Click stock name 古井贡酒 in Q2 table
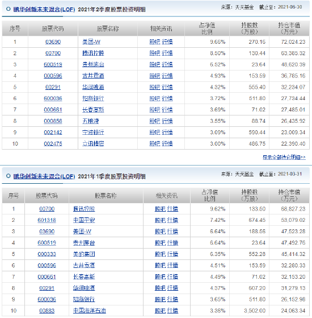The height and width of the screenshot is (318, 312). (93, 76)
